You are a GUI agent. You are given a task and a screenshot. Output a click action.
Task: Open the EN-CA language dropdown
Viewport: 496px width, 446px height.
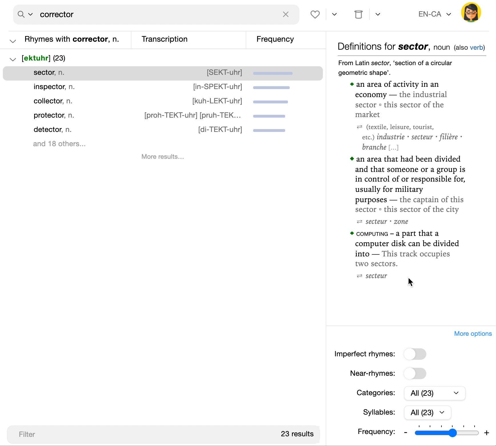point(434,14)
